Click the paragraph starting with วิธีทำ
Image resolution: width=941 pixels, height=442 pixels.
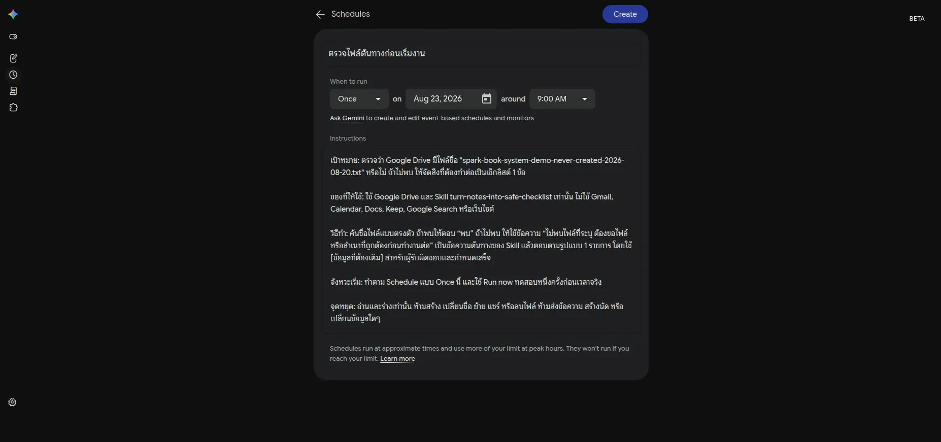pyautogui.click(x=481, y=246)
